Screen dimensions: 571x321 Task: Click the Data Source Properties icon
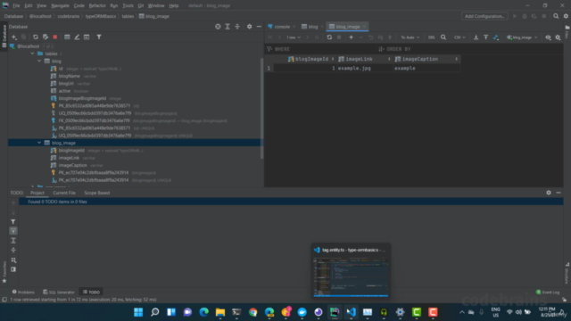pyautogui.click(x=46, y=37)
